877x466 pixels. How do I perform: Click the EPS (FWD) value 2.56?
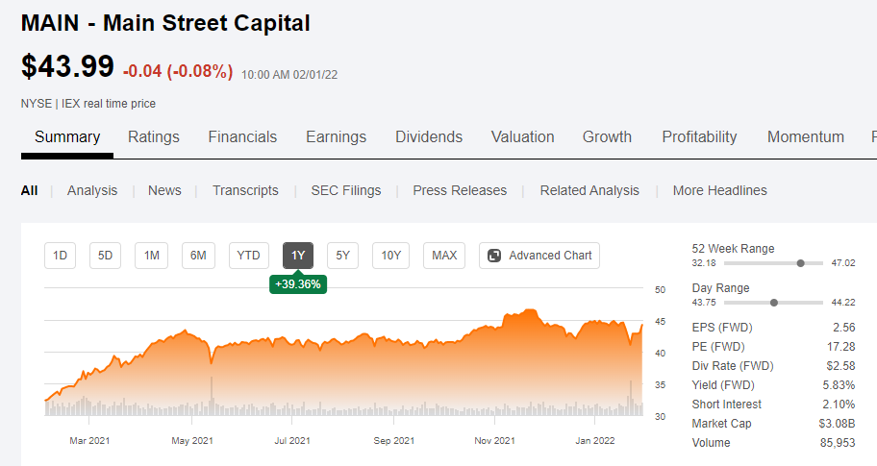pos(844,328)
